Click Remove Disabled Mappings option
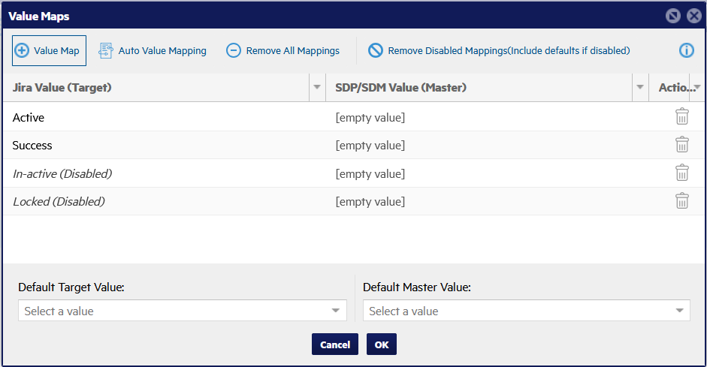707x367 pixels. pyautogui.click(x=499, y=51)
